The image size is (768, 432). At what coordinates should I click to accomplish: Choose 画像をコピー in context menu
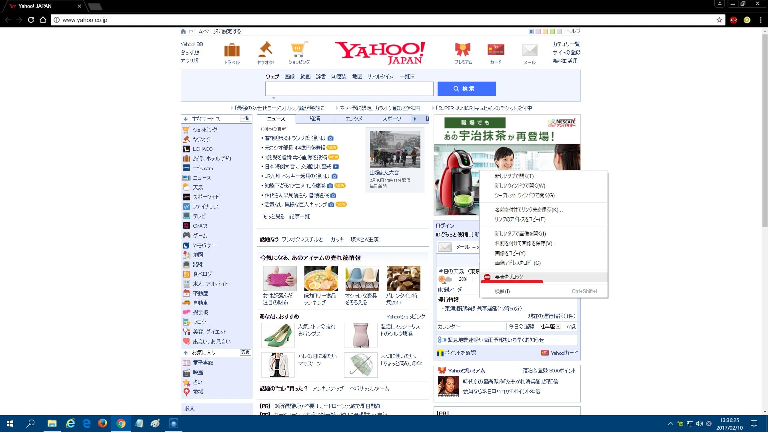(x=544, y=253)
